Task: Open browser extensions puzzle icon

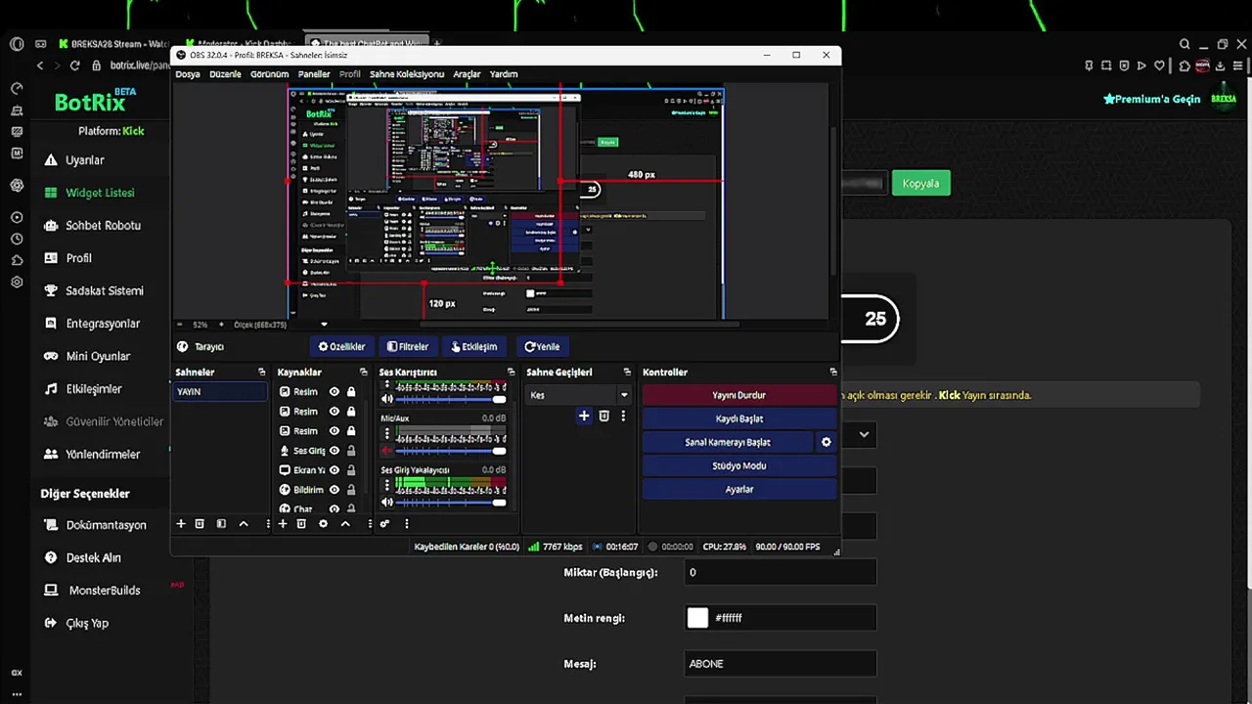Action: 1185,66
